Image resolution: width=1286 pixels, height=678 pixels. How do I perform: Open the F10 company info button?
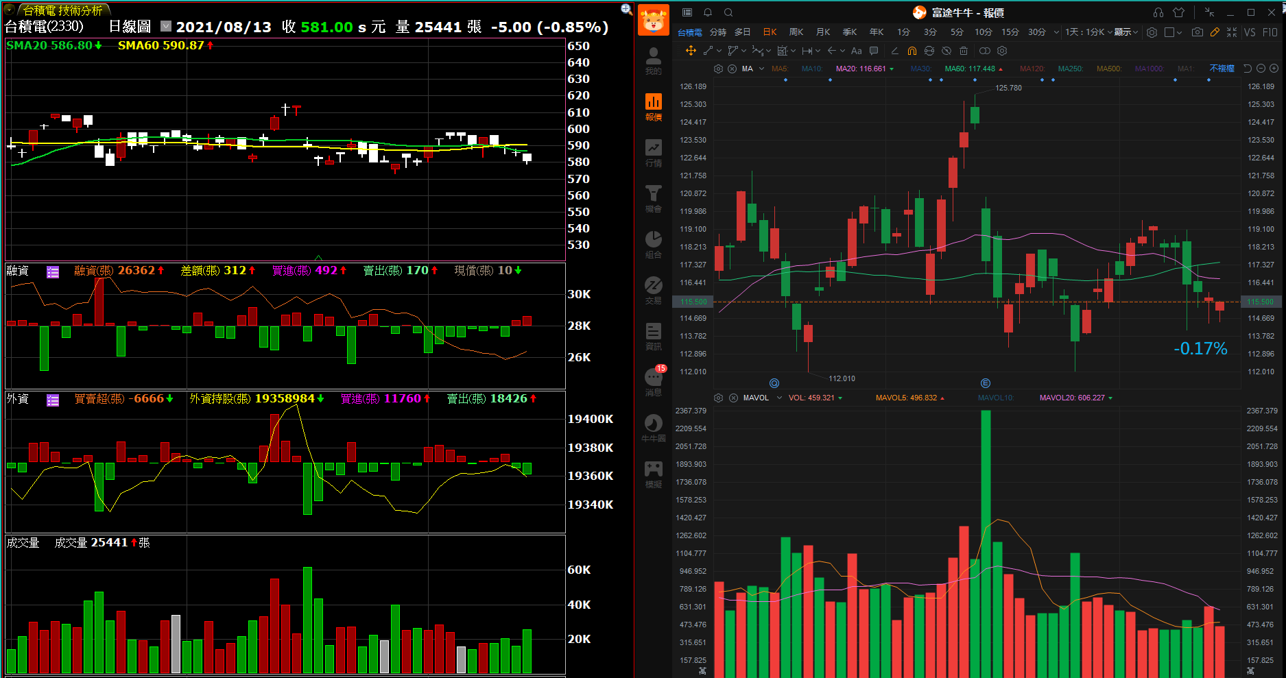pos(1270,32)
